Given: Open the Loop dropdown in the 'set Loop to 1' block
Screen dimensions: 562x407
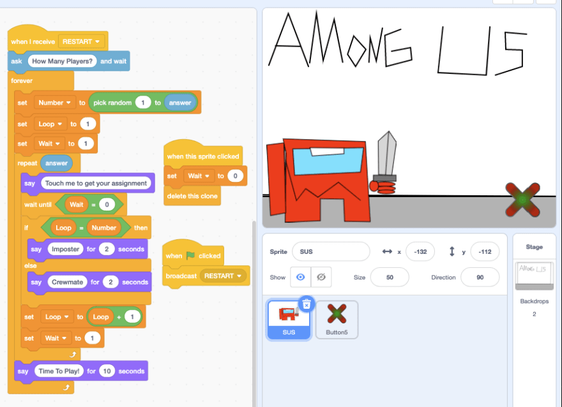Looking at the screenshot, I should (x=50, y=124).
